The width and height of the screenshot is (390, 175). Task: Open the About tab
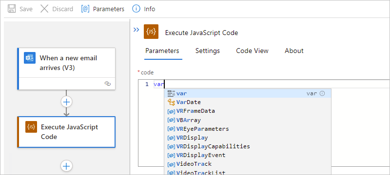294,51
